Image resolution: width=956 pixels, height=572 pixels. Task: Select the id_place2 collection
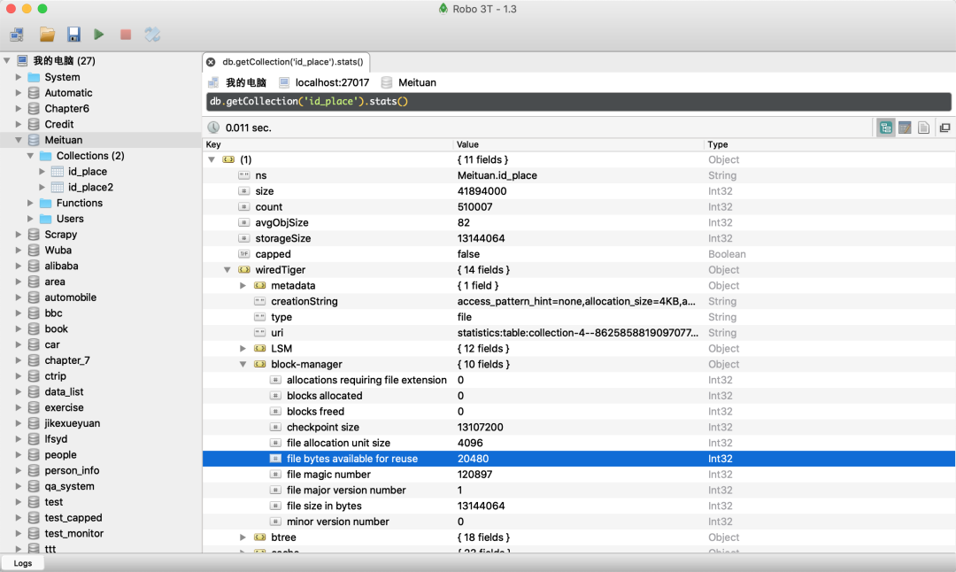pos(90,188)
